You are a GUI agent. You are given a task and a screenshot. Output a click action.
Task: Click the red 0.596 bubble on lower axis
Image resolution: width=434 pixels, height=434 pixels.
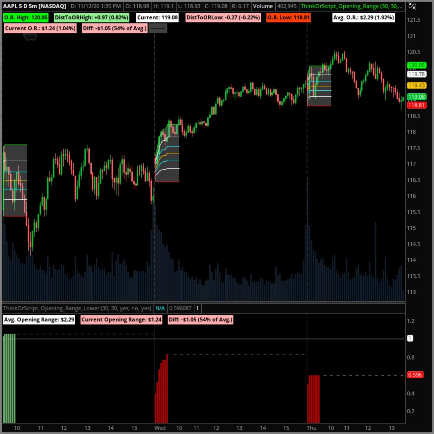point(415,375)
